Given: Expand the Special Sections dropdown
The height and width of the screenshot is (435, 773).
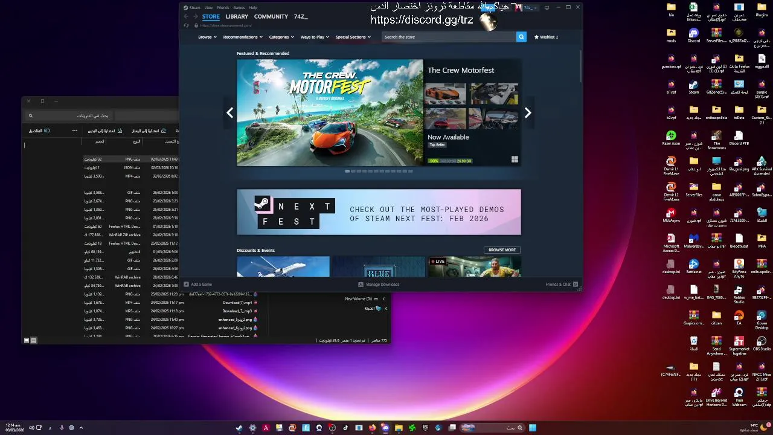Looking at the screenshot, I should 353,37.
